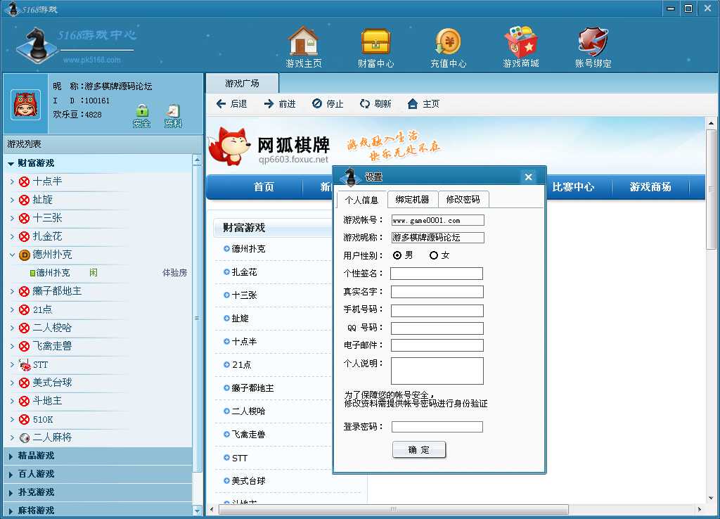Open the 美式台球 link on the web page

click(248, 481)
